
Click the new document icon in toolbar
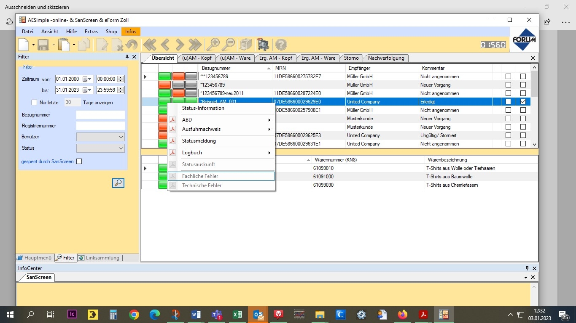pos(24,45)
